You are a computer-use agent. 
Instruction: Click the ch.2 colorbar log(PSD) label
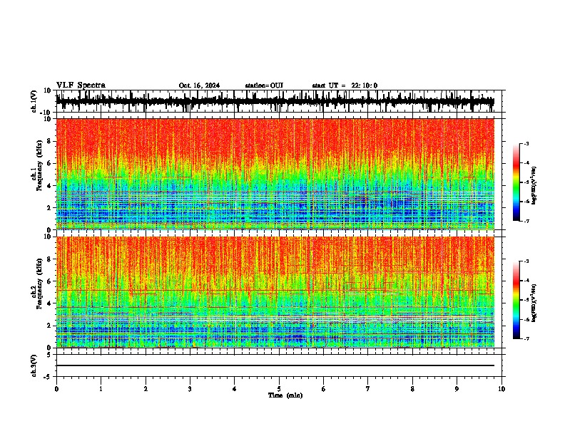534,303
